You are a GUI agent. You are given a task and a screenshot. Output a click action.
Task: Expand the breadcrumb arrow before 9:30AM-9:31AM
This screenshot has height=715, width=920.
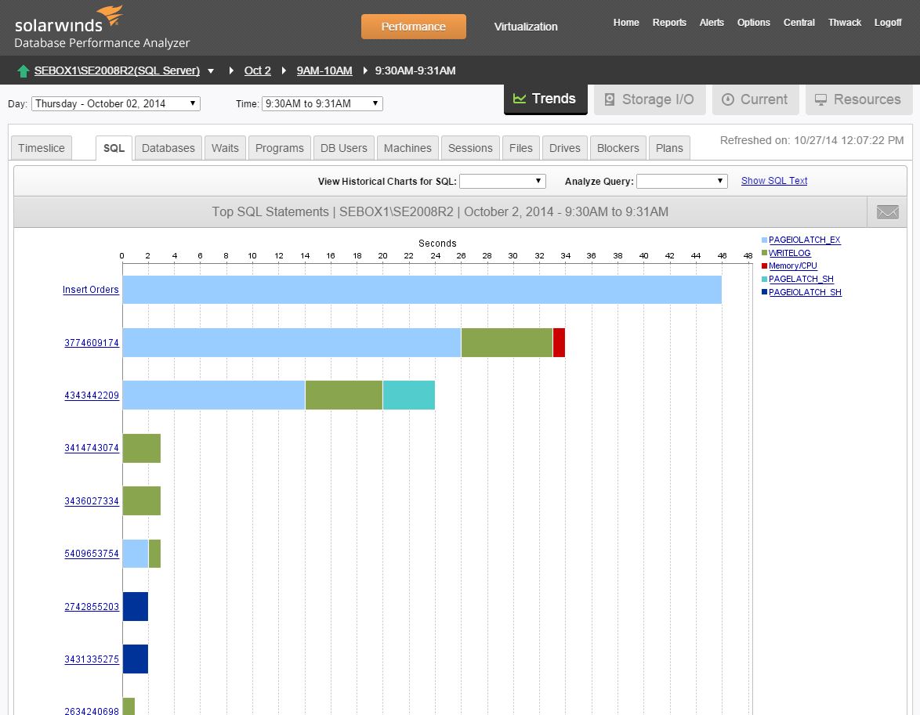(365, 70)
